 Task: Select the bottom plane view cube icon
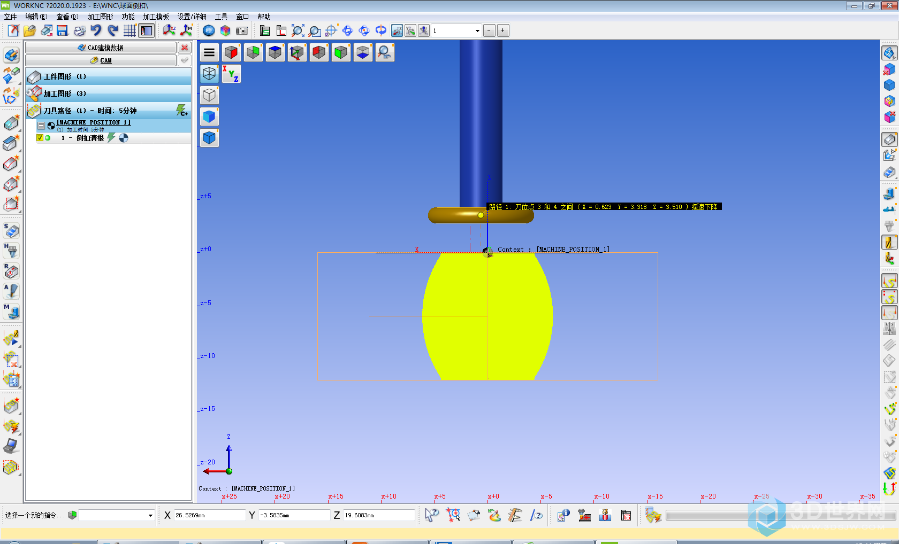click(x=363, y=52)
